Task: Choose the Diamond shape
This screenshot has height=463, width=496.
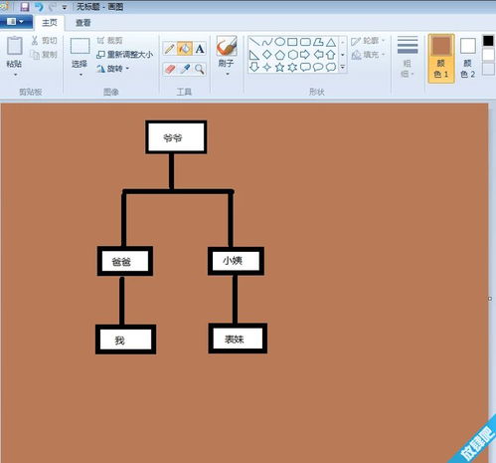Action: 267,55
